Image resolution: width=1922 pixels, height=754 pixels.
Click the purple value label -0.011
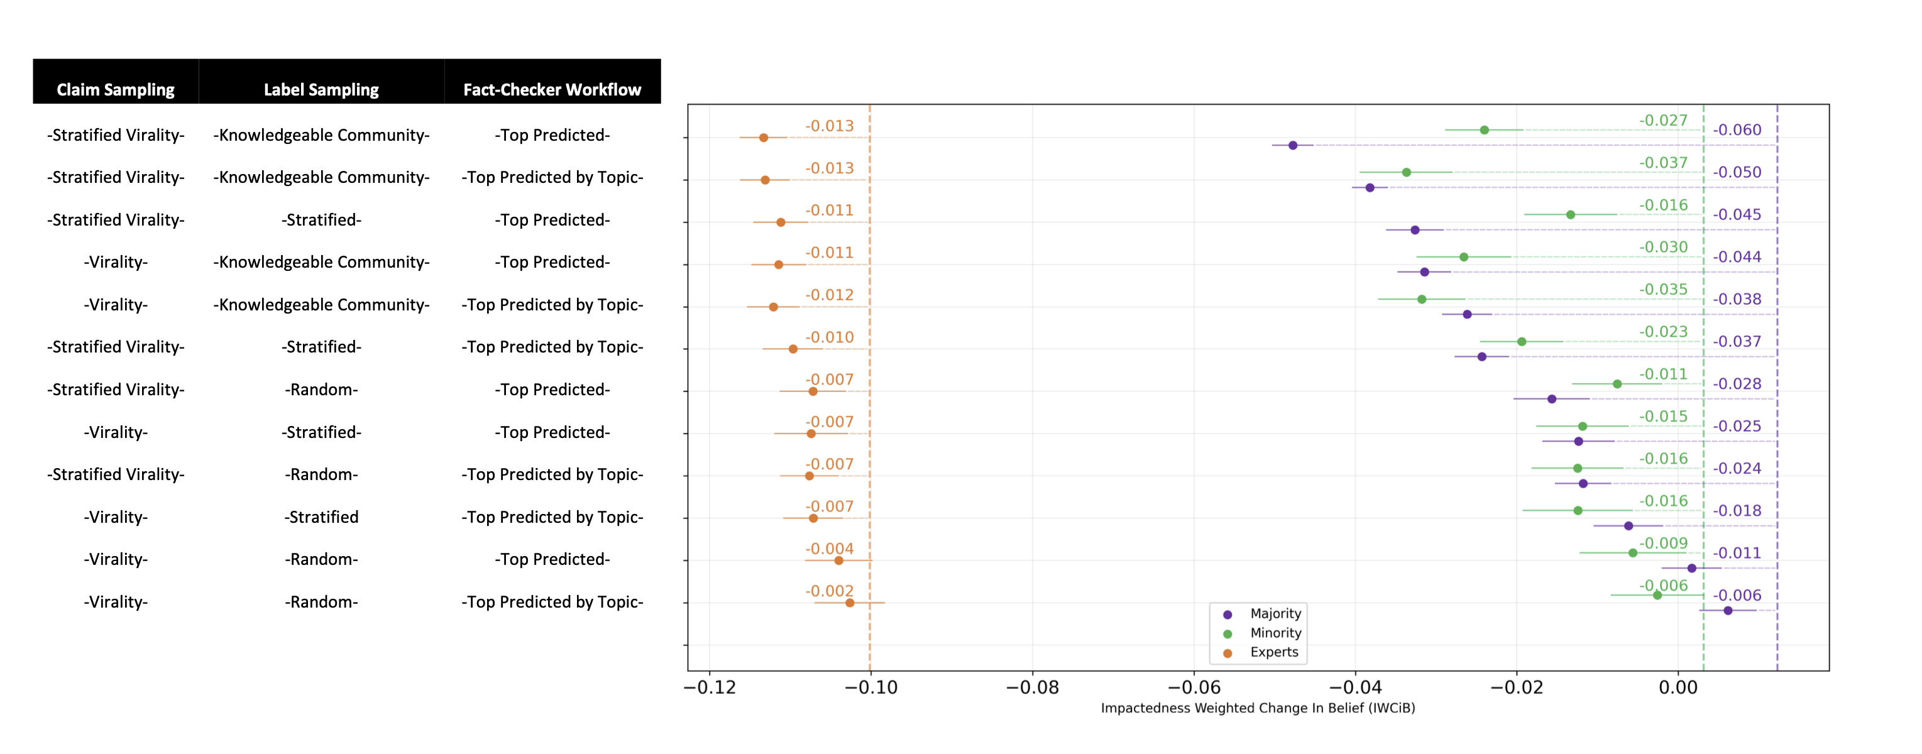click(1737, 554)
